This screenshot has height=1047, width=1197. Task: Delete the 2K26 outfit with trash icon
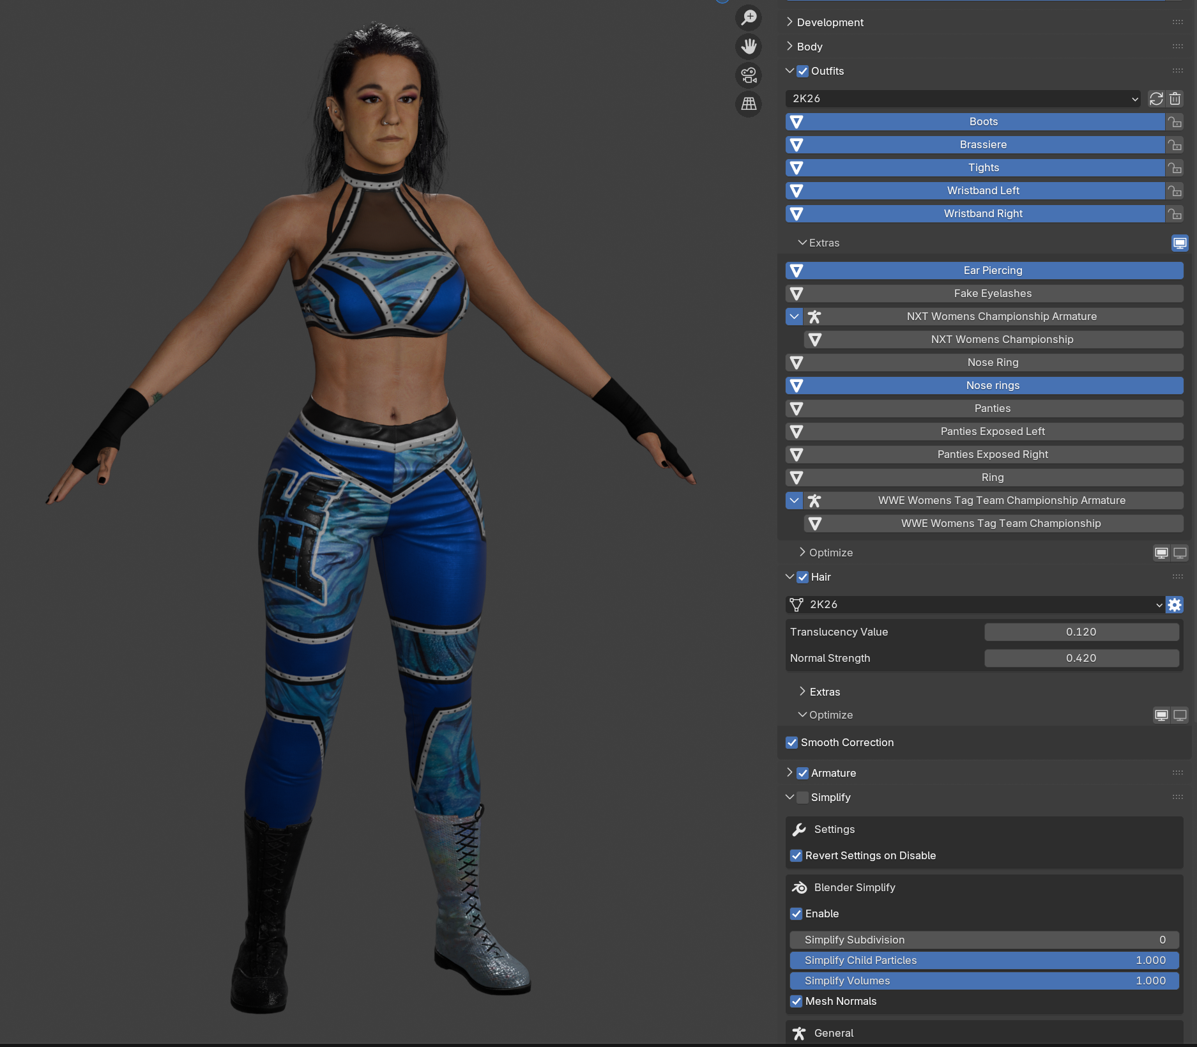1175,99
